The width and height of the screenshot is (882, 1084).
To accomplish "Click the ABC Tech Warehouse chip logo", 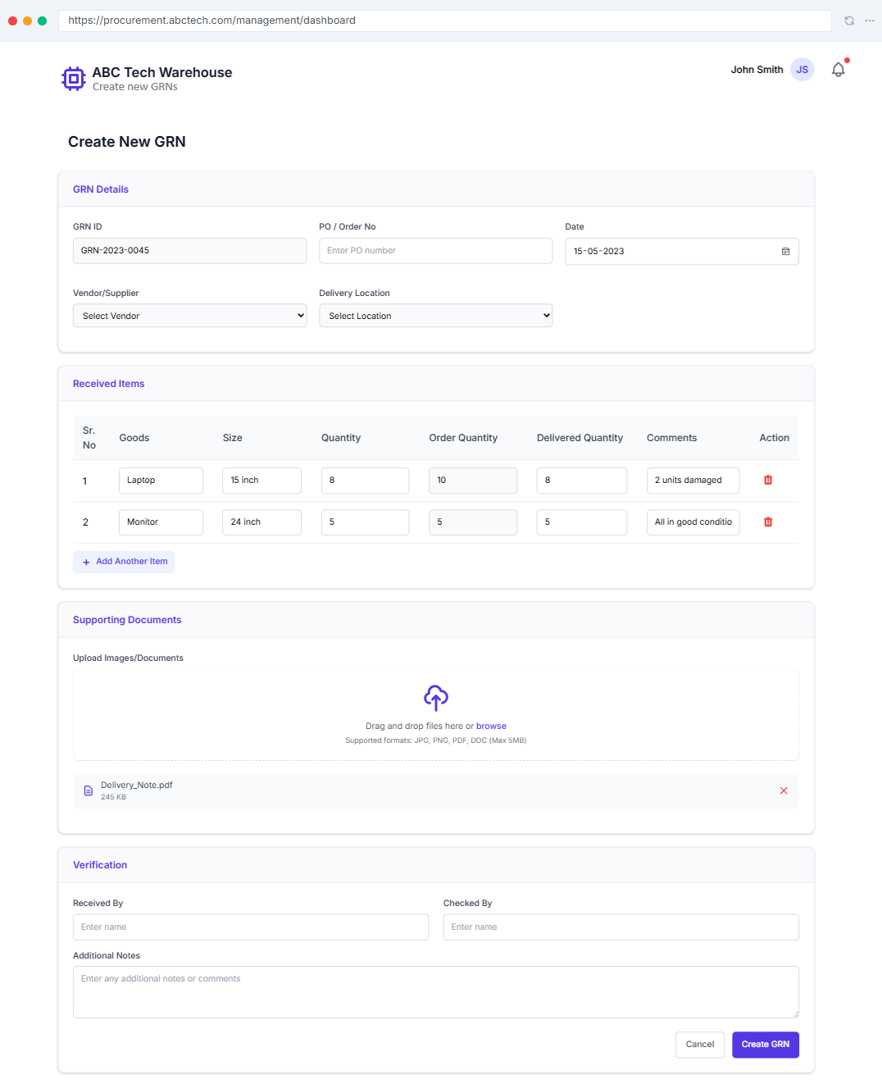I will click(74, 79).
